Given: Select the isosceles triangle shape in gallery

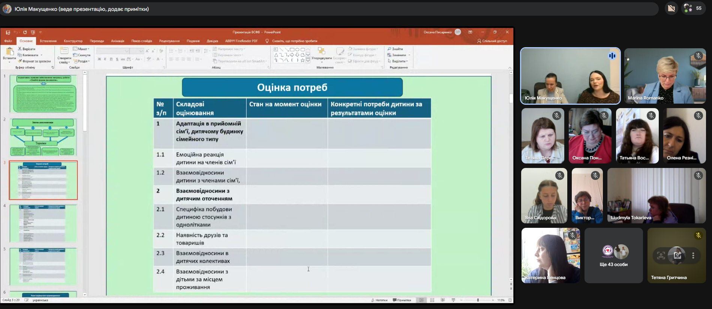Looking at the screenshot, I should click(276, 55).
